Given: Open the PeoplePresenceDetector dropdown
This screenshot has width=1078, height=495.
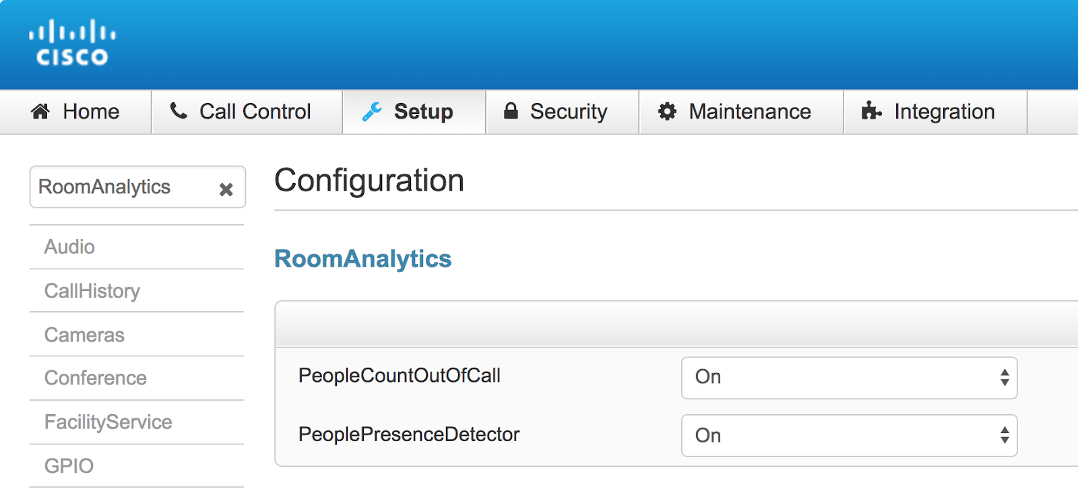Looking at the screenshot, I should coord(849,435).
